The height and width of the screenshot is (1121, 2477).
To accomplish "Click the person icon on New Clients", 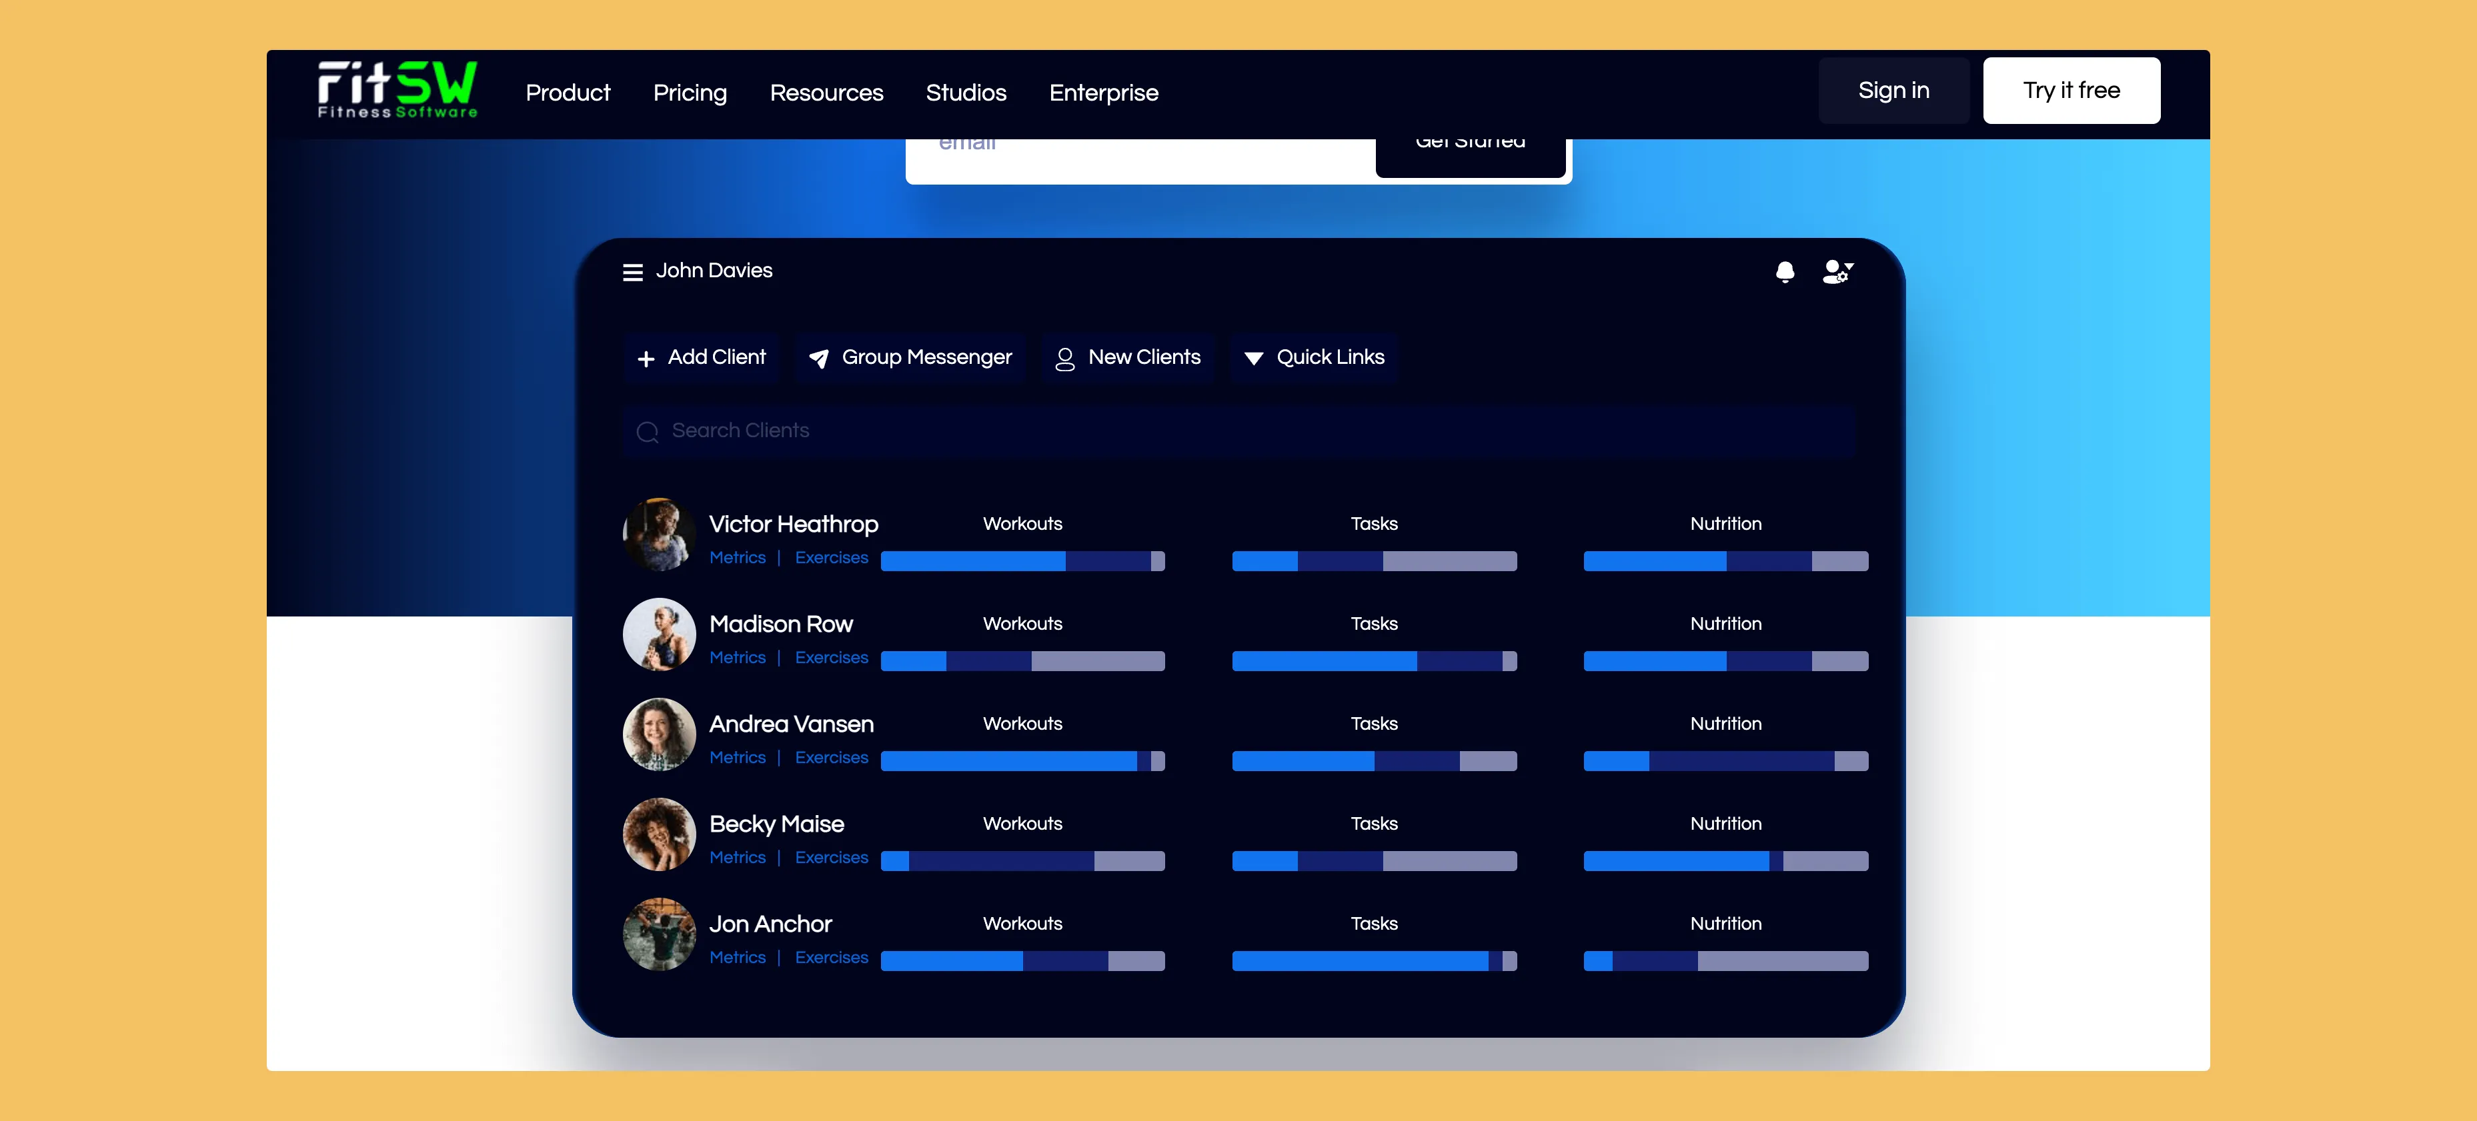I will pos(1064,359).
